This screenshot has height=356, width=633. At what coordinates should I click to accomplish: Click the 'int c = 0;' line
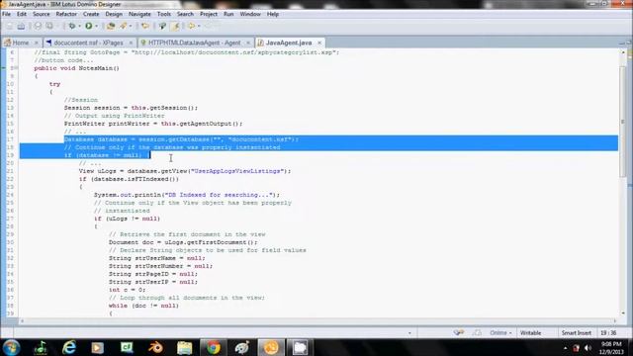[x=127, y=290]
